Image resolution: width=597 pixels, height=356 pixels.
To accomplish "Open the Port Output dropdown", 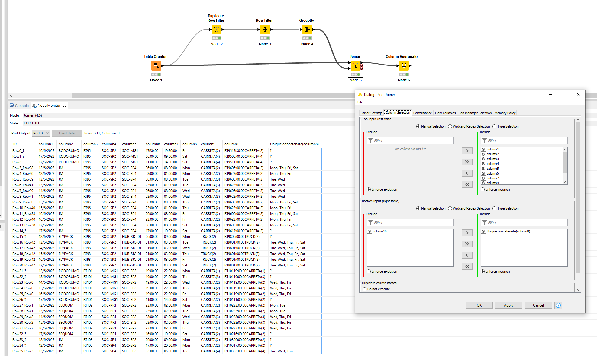I will point(41,133).
